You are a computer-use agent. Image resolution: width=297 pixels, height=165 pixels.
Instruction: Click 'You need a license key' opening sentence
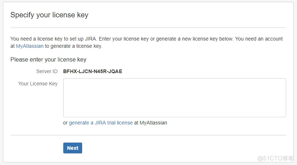(x=53, y=39)
